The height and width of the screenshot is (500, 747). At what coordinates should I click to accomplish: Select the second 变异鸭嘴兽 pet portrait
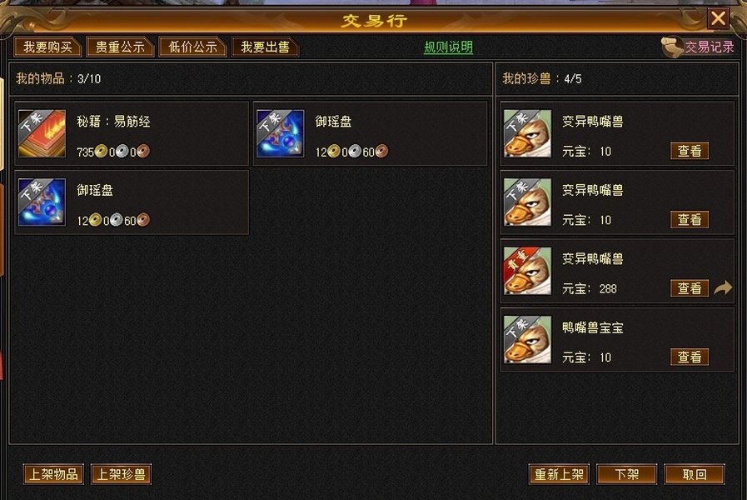click(527, 202)
